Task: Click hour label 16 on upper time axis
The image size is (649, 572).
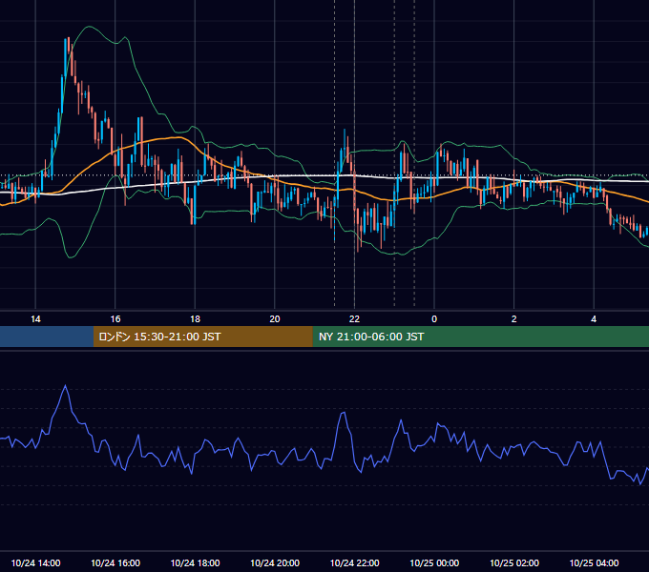Action: click(115, 319)
